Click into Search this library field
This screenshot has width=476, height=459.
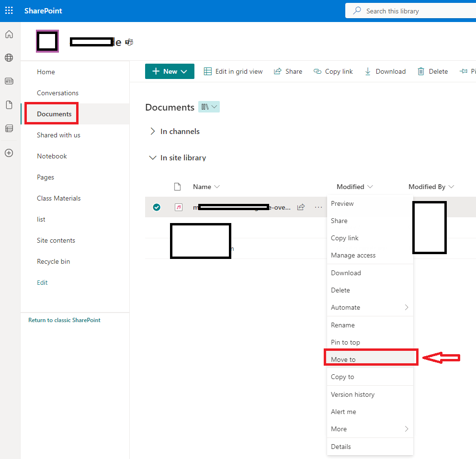410,11
